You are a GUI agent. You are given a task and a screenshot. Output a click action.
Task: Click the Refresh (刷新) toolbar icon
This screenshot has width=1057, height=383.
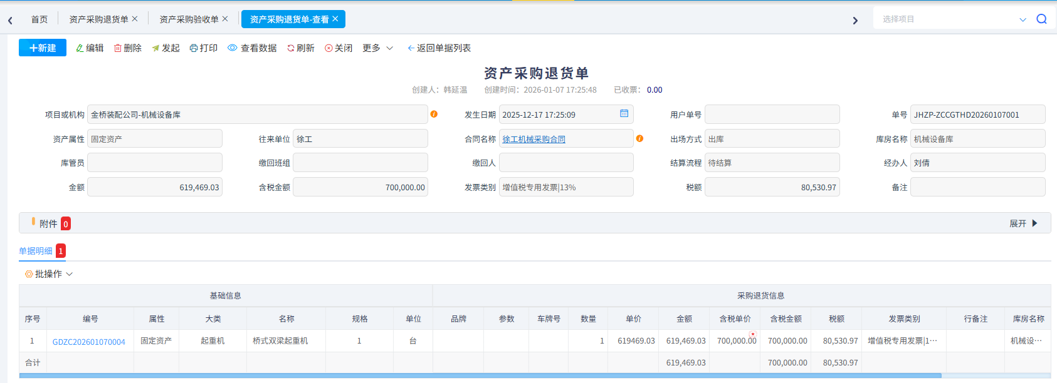291,48
